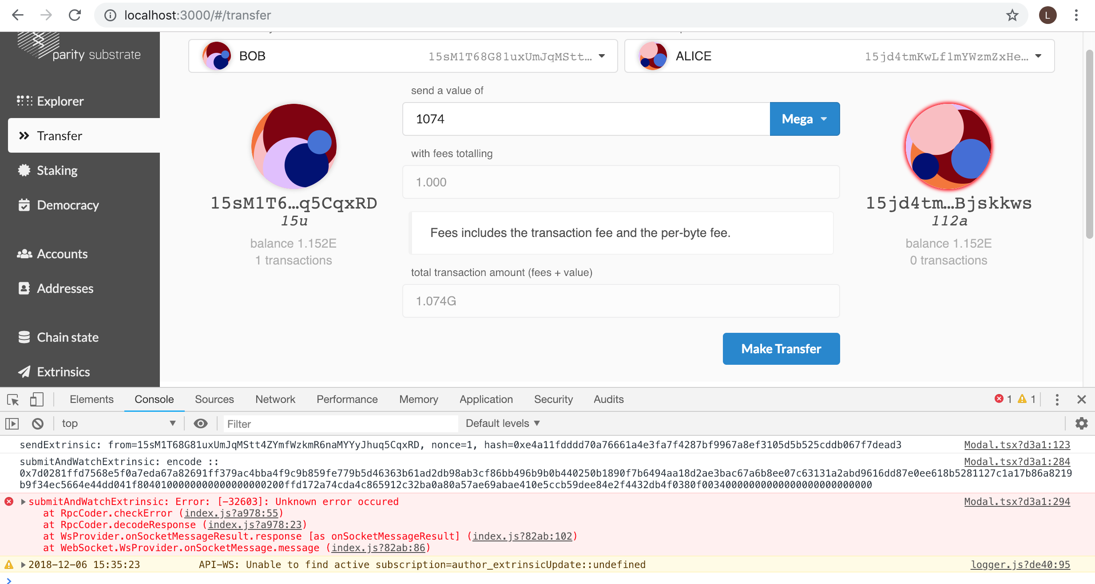The image size is (1095, 584).
Task: Open Modal.tsx?d3a1:294 source link
Action: 1017,501
